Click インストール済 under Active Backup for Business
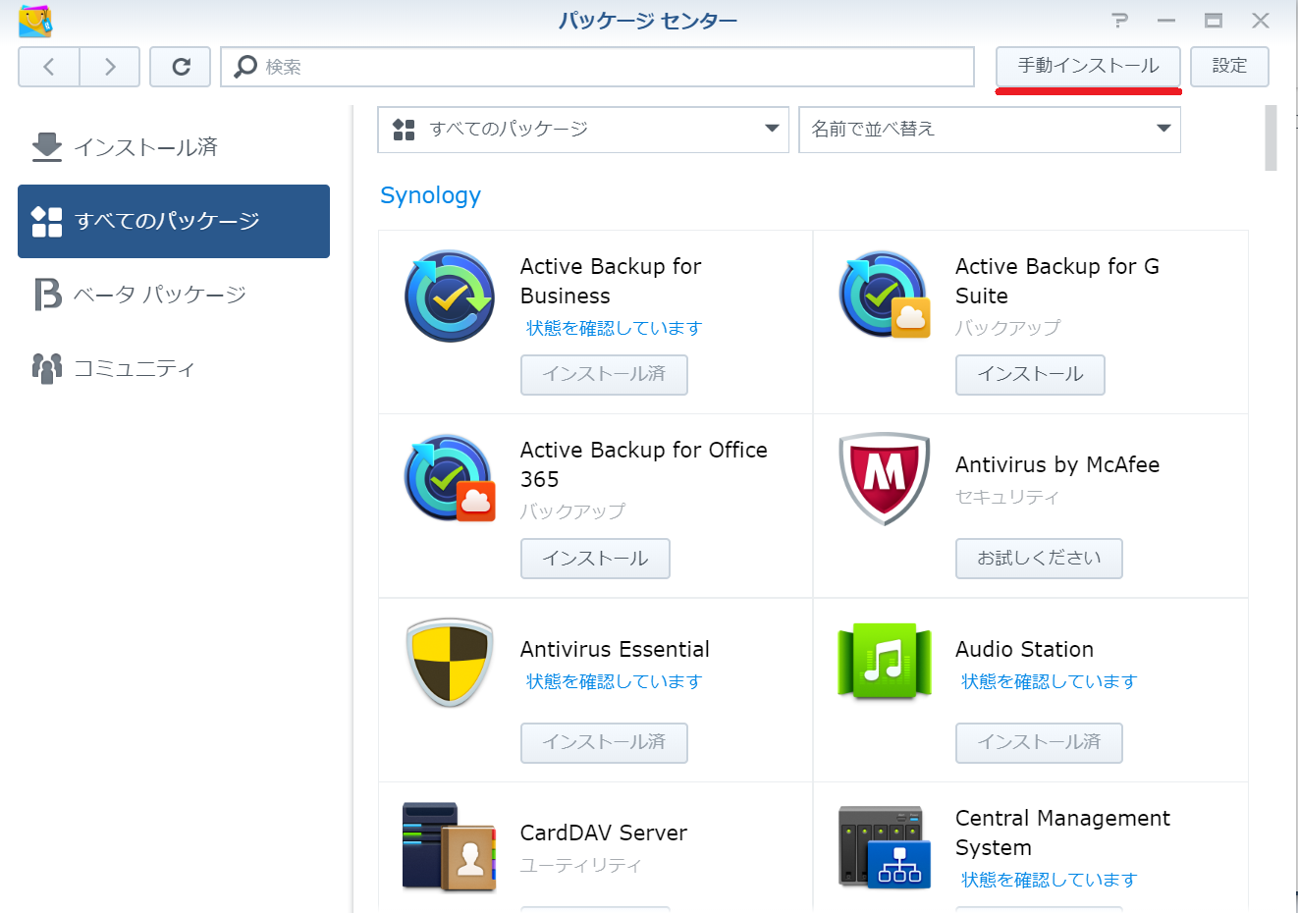Screen dimensions: 1298x913 (604, 374)
